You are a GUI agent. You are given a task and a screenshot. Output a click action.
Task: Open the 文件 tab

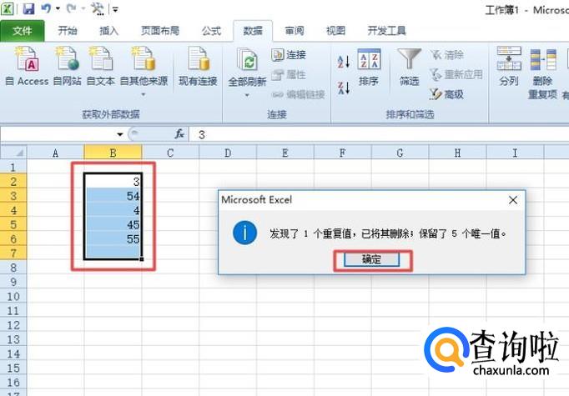tap(23, 31)
